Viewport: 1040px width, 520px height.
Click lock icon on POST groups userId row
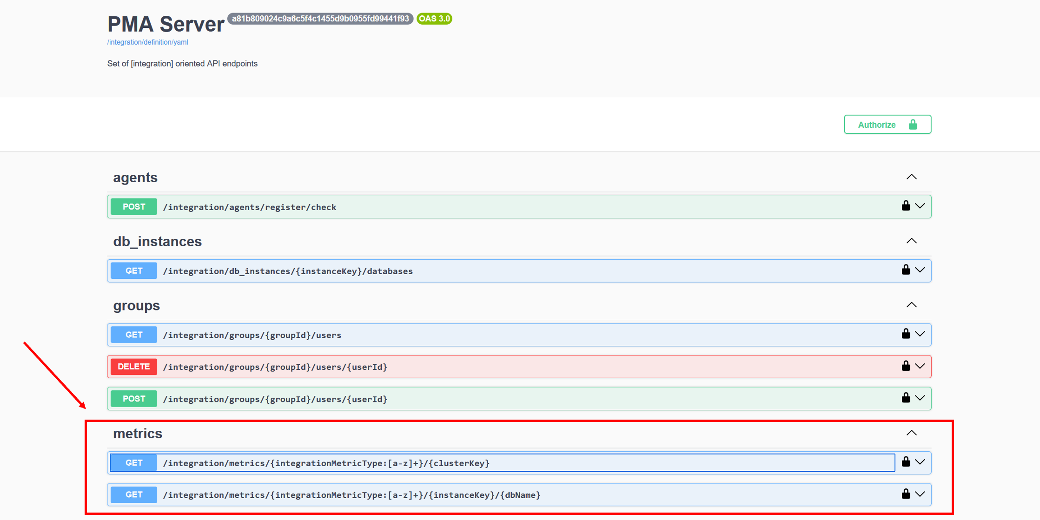(x=906, y=398)
